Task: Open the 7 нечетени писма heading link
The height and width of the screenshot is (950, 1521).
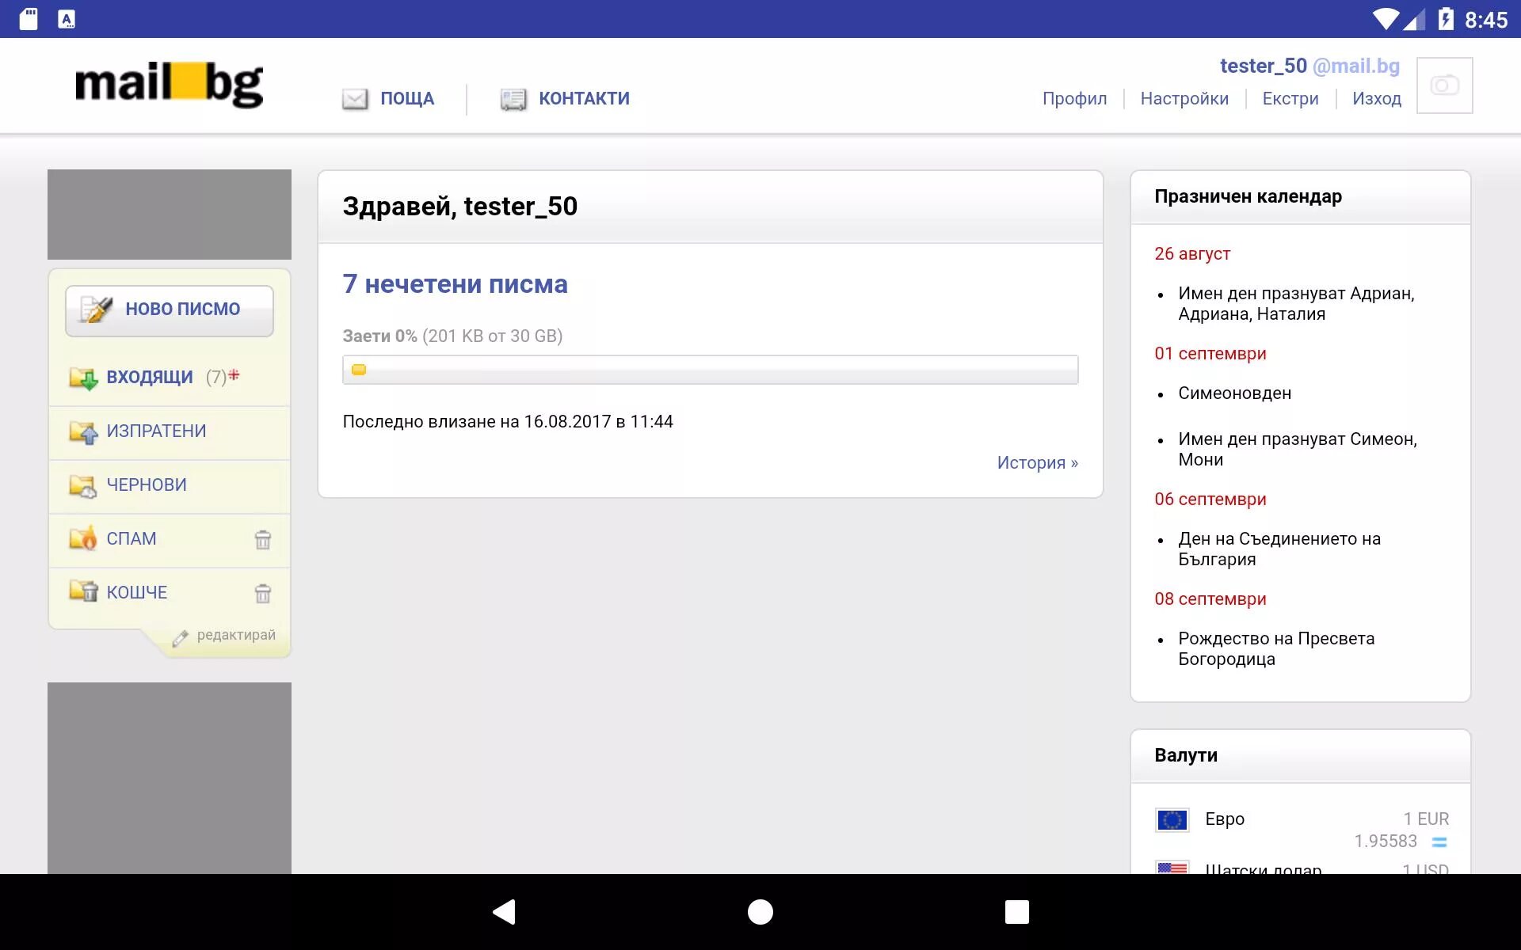Action: (455, 284)
